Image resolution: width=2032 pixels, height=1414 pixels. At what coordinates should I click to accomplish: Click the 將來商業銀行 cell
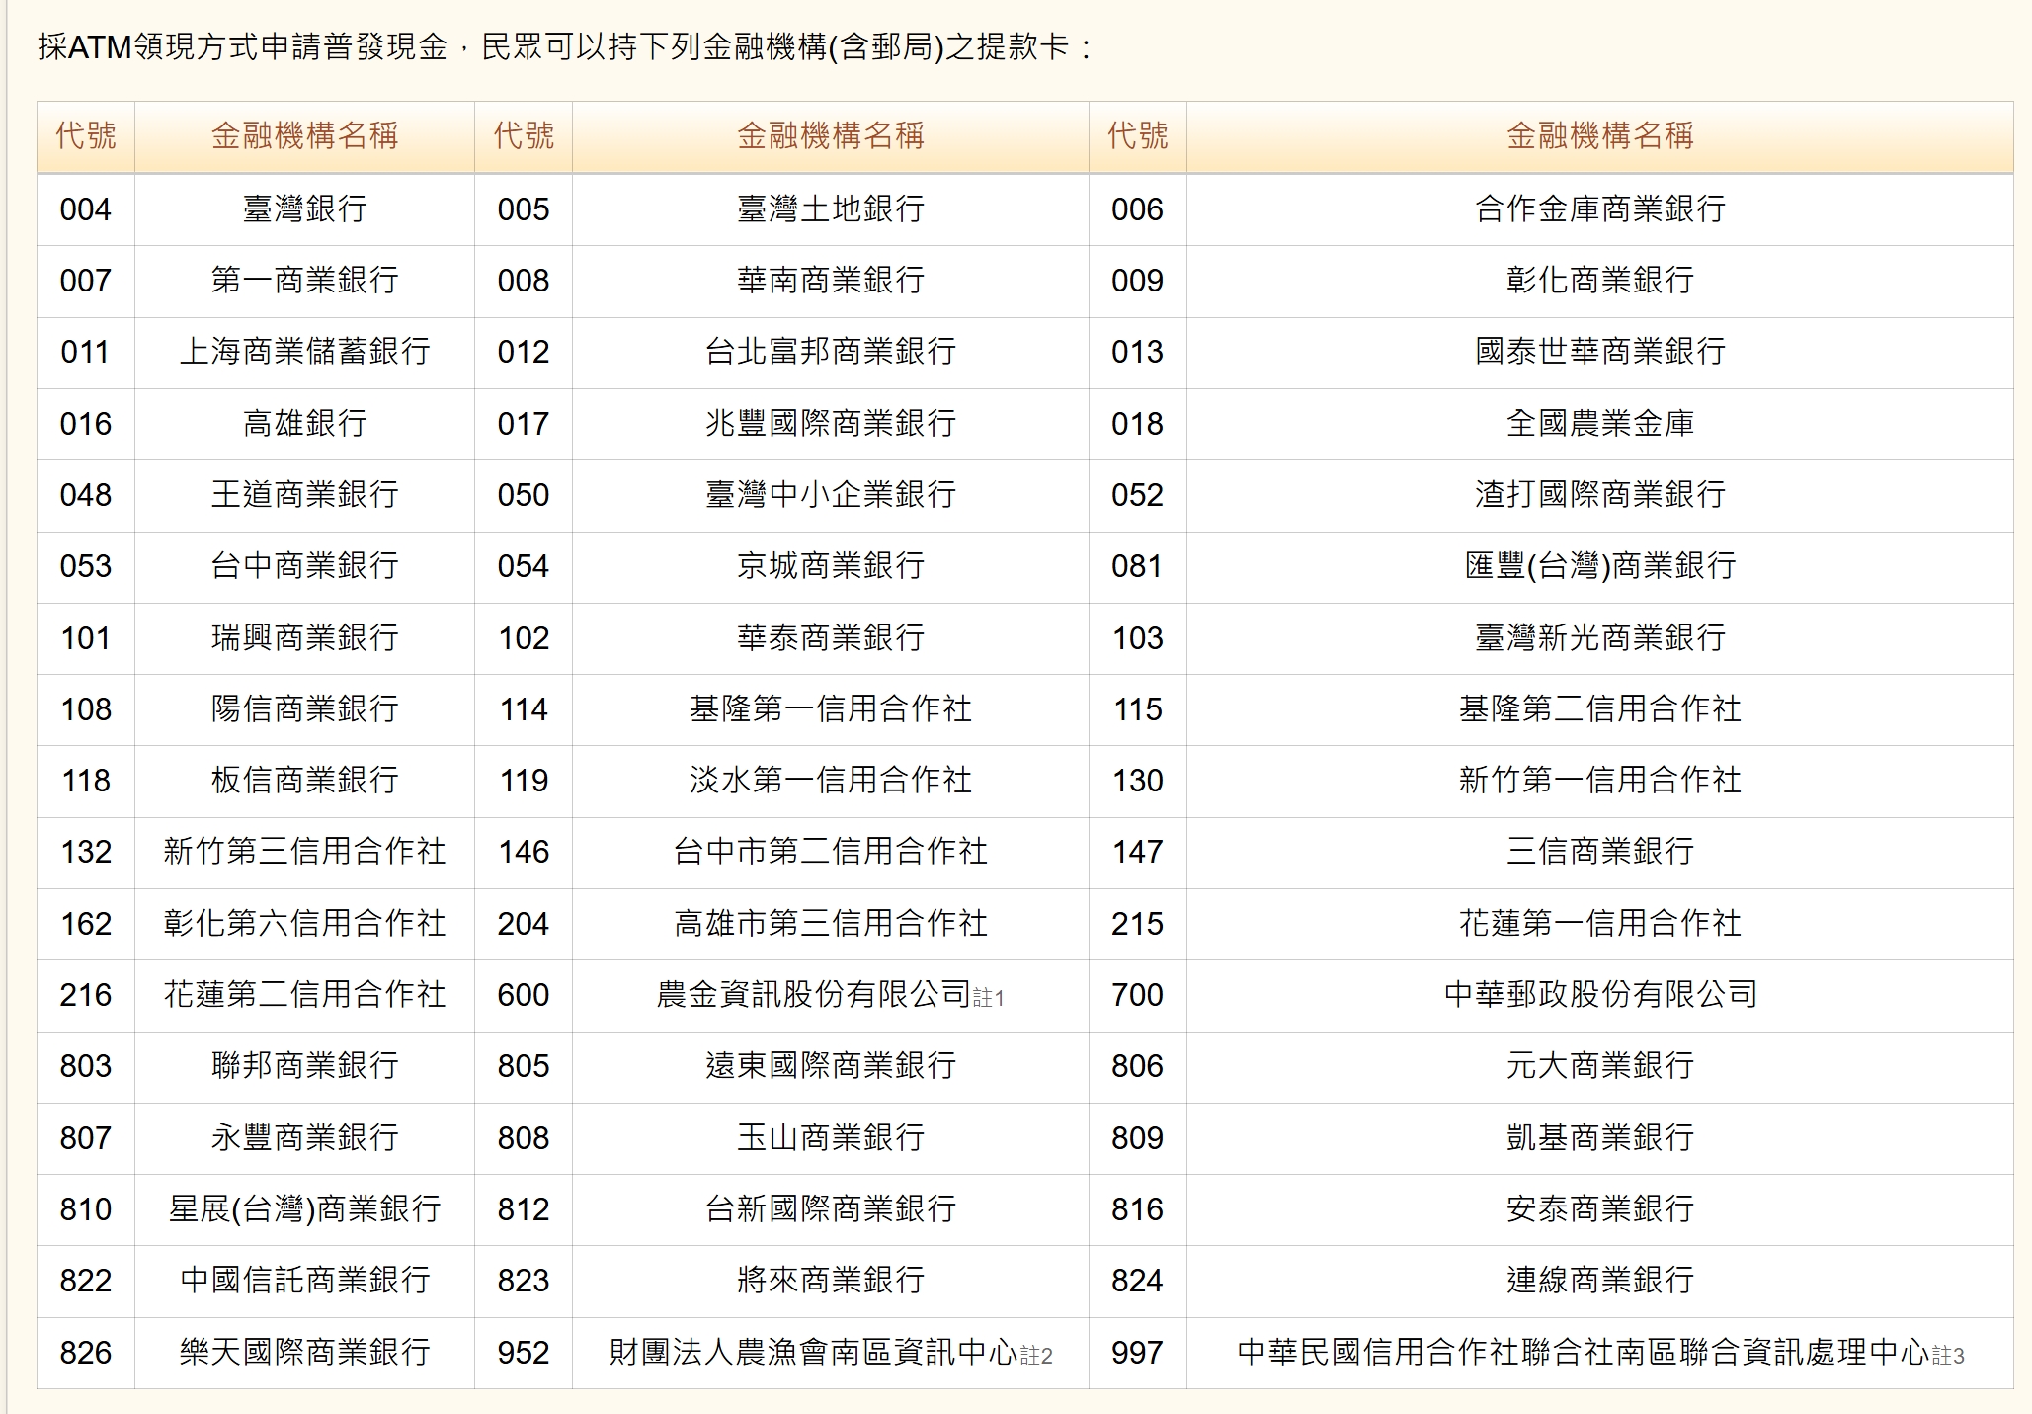point(830,1281)
